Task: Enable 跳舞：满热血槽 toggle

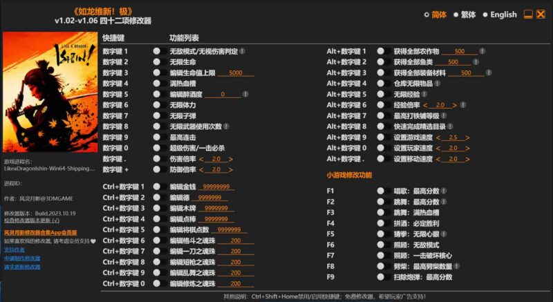Action: click(384, 212)
